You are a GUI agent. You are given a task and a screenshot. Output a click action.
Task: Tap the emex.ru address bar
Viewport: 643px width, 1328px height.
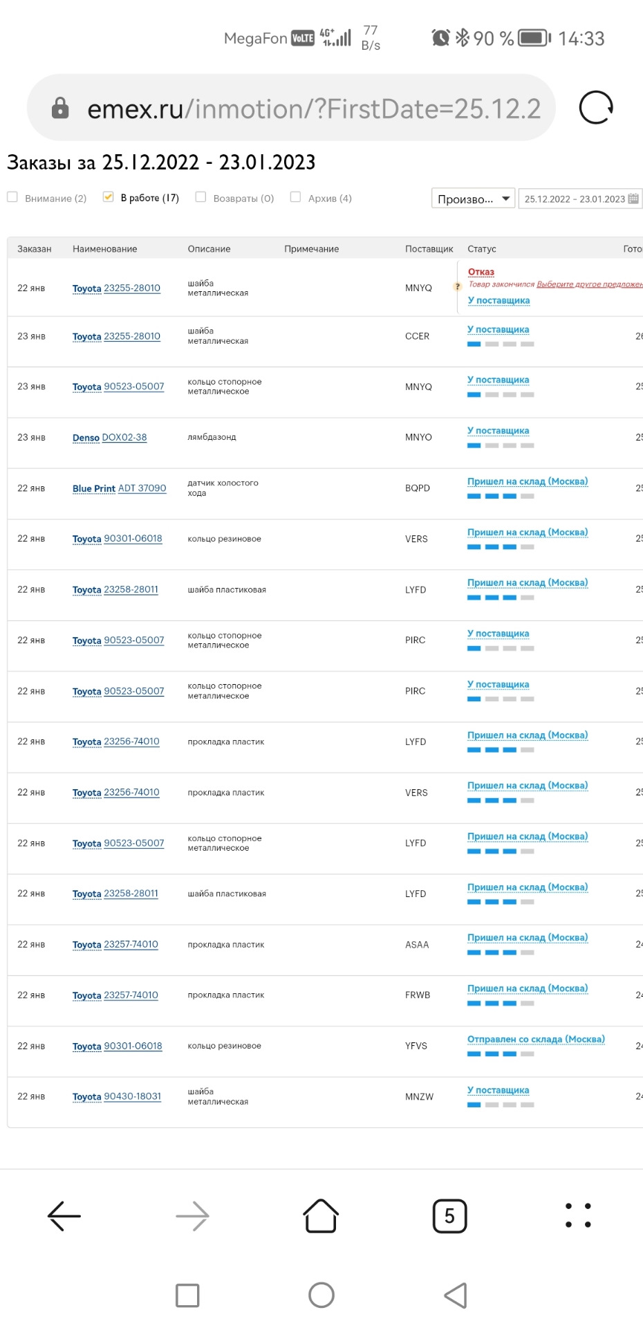(311, 109)
